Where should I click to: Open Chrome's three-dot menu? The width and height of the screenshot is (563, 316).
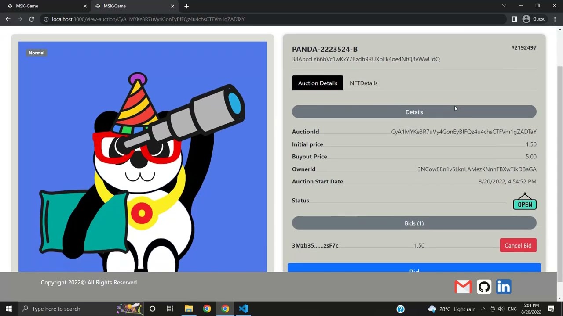555,19
